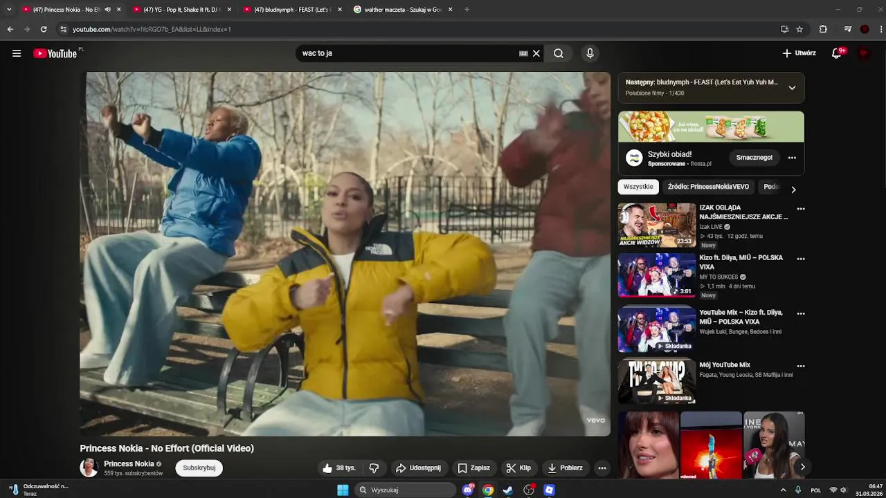Screen dimensions: 886x498
Task: Open the notifications bell
Action: pos(837,53)
